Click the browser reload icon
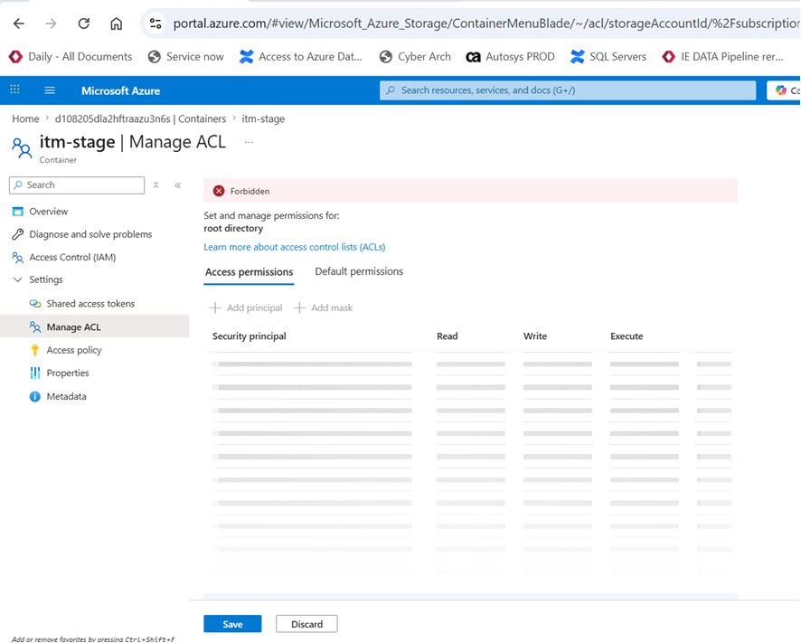Viewport: 801px width, 643px height. click(x=84, y=24)
